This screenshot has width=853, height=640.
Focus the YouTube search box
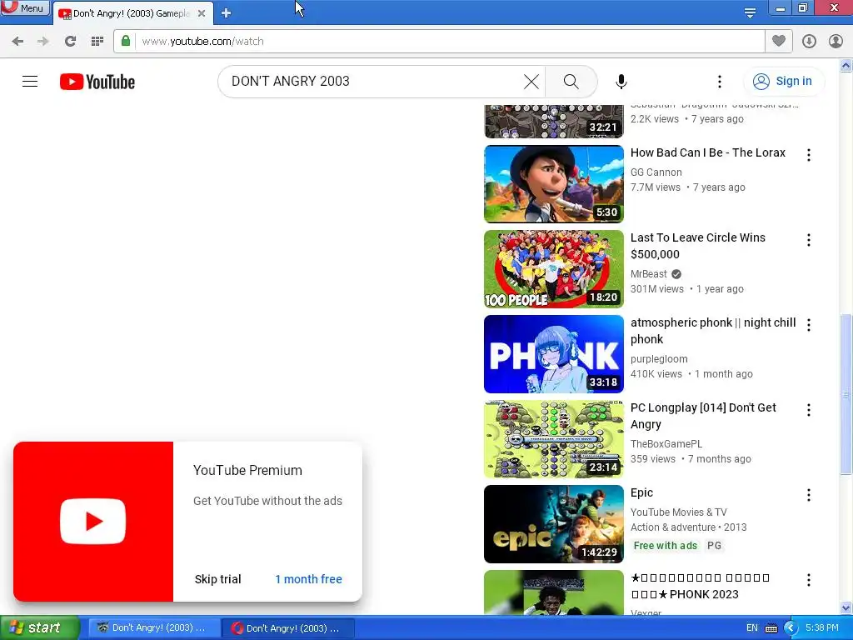(376, 82)
